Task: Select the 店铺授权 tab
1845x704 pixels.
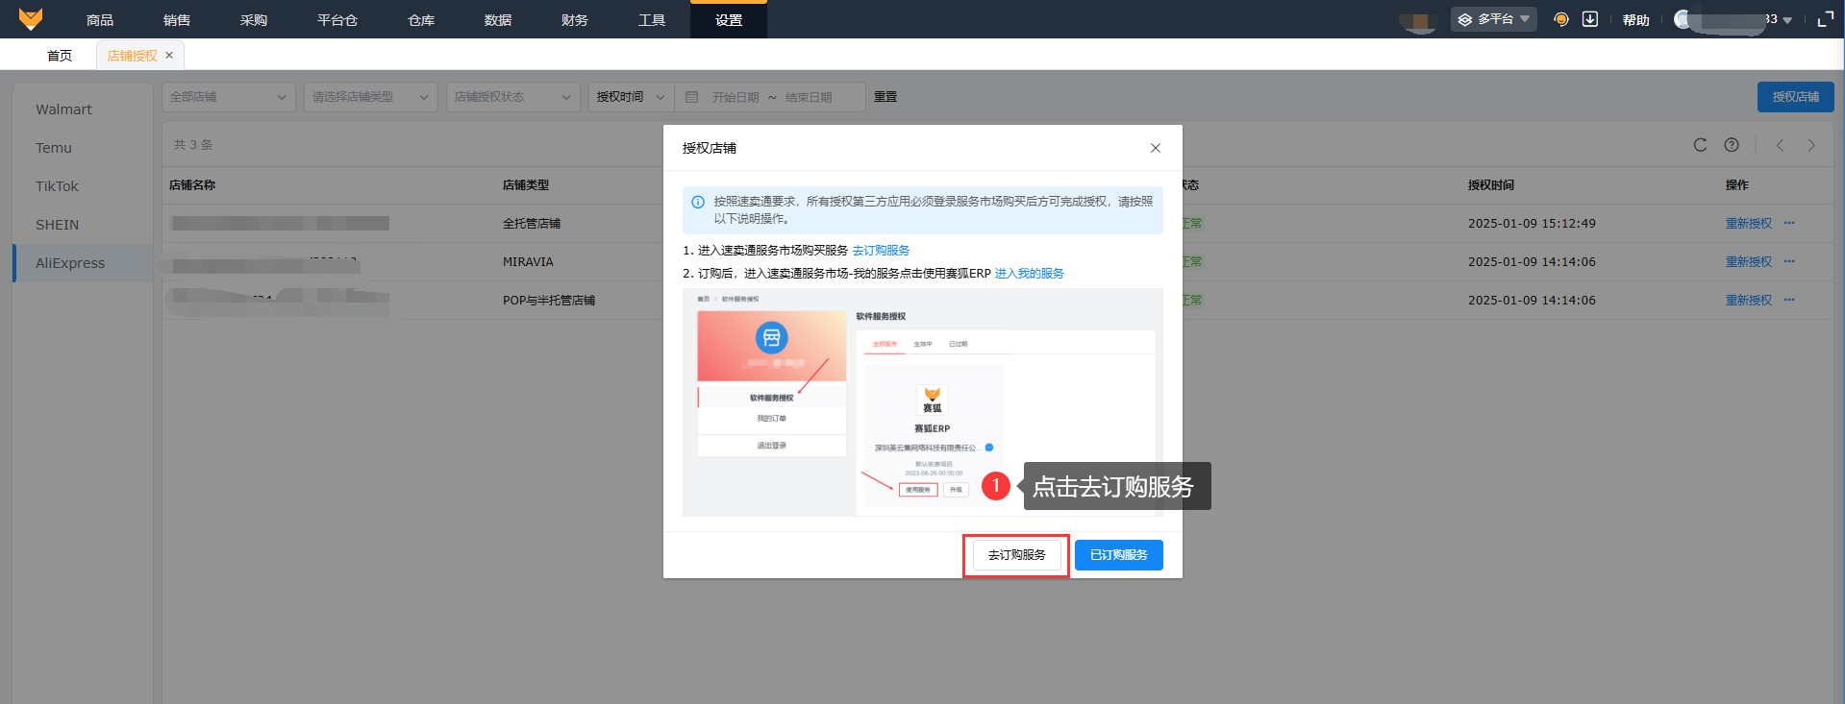Action: point(133,56)
